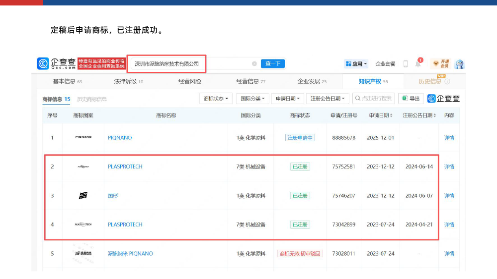Click the 企查查 logo in header
Viewport: 497px width, 279px height.
tap(56, 63)
